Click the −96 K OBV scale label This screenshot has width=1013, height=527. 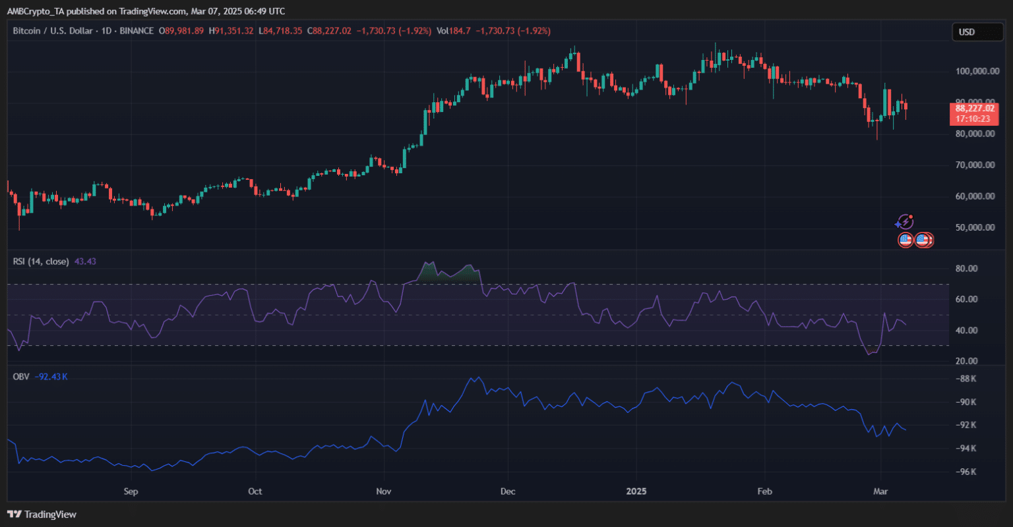tap(965, 472)
